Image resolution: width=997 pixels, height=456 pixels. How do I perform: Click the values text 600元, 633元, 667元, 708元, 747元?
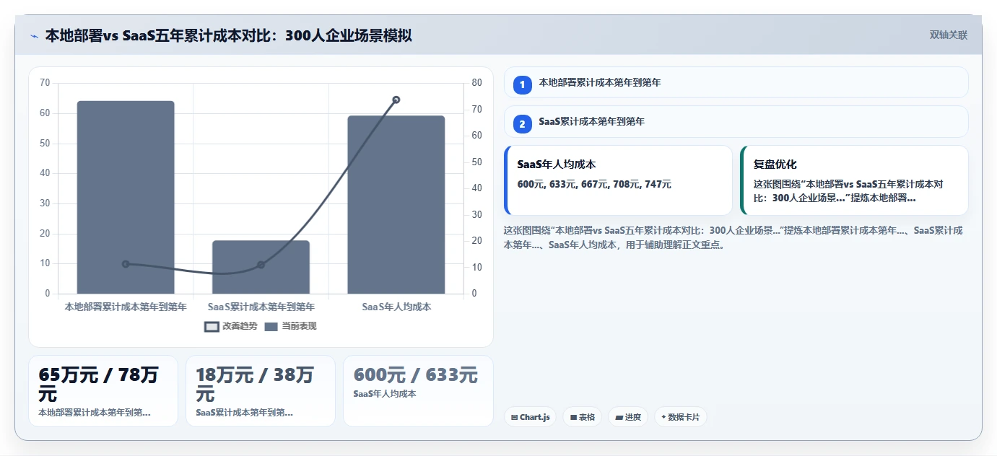pyautogui.click(x=594, y=184)
